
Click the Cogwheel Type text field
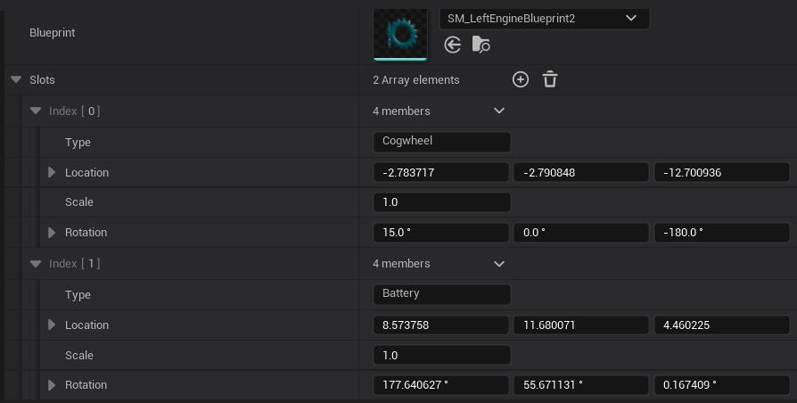click(441, 142)
